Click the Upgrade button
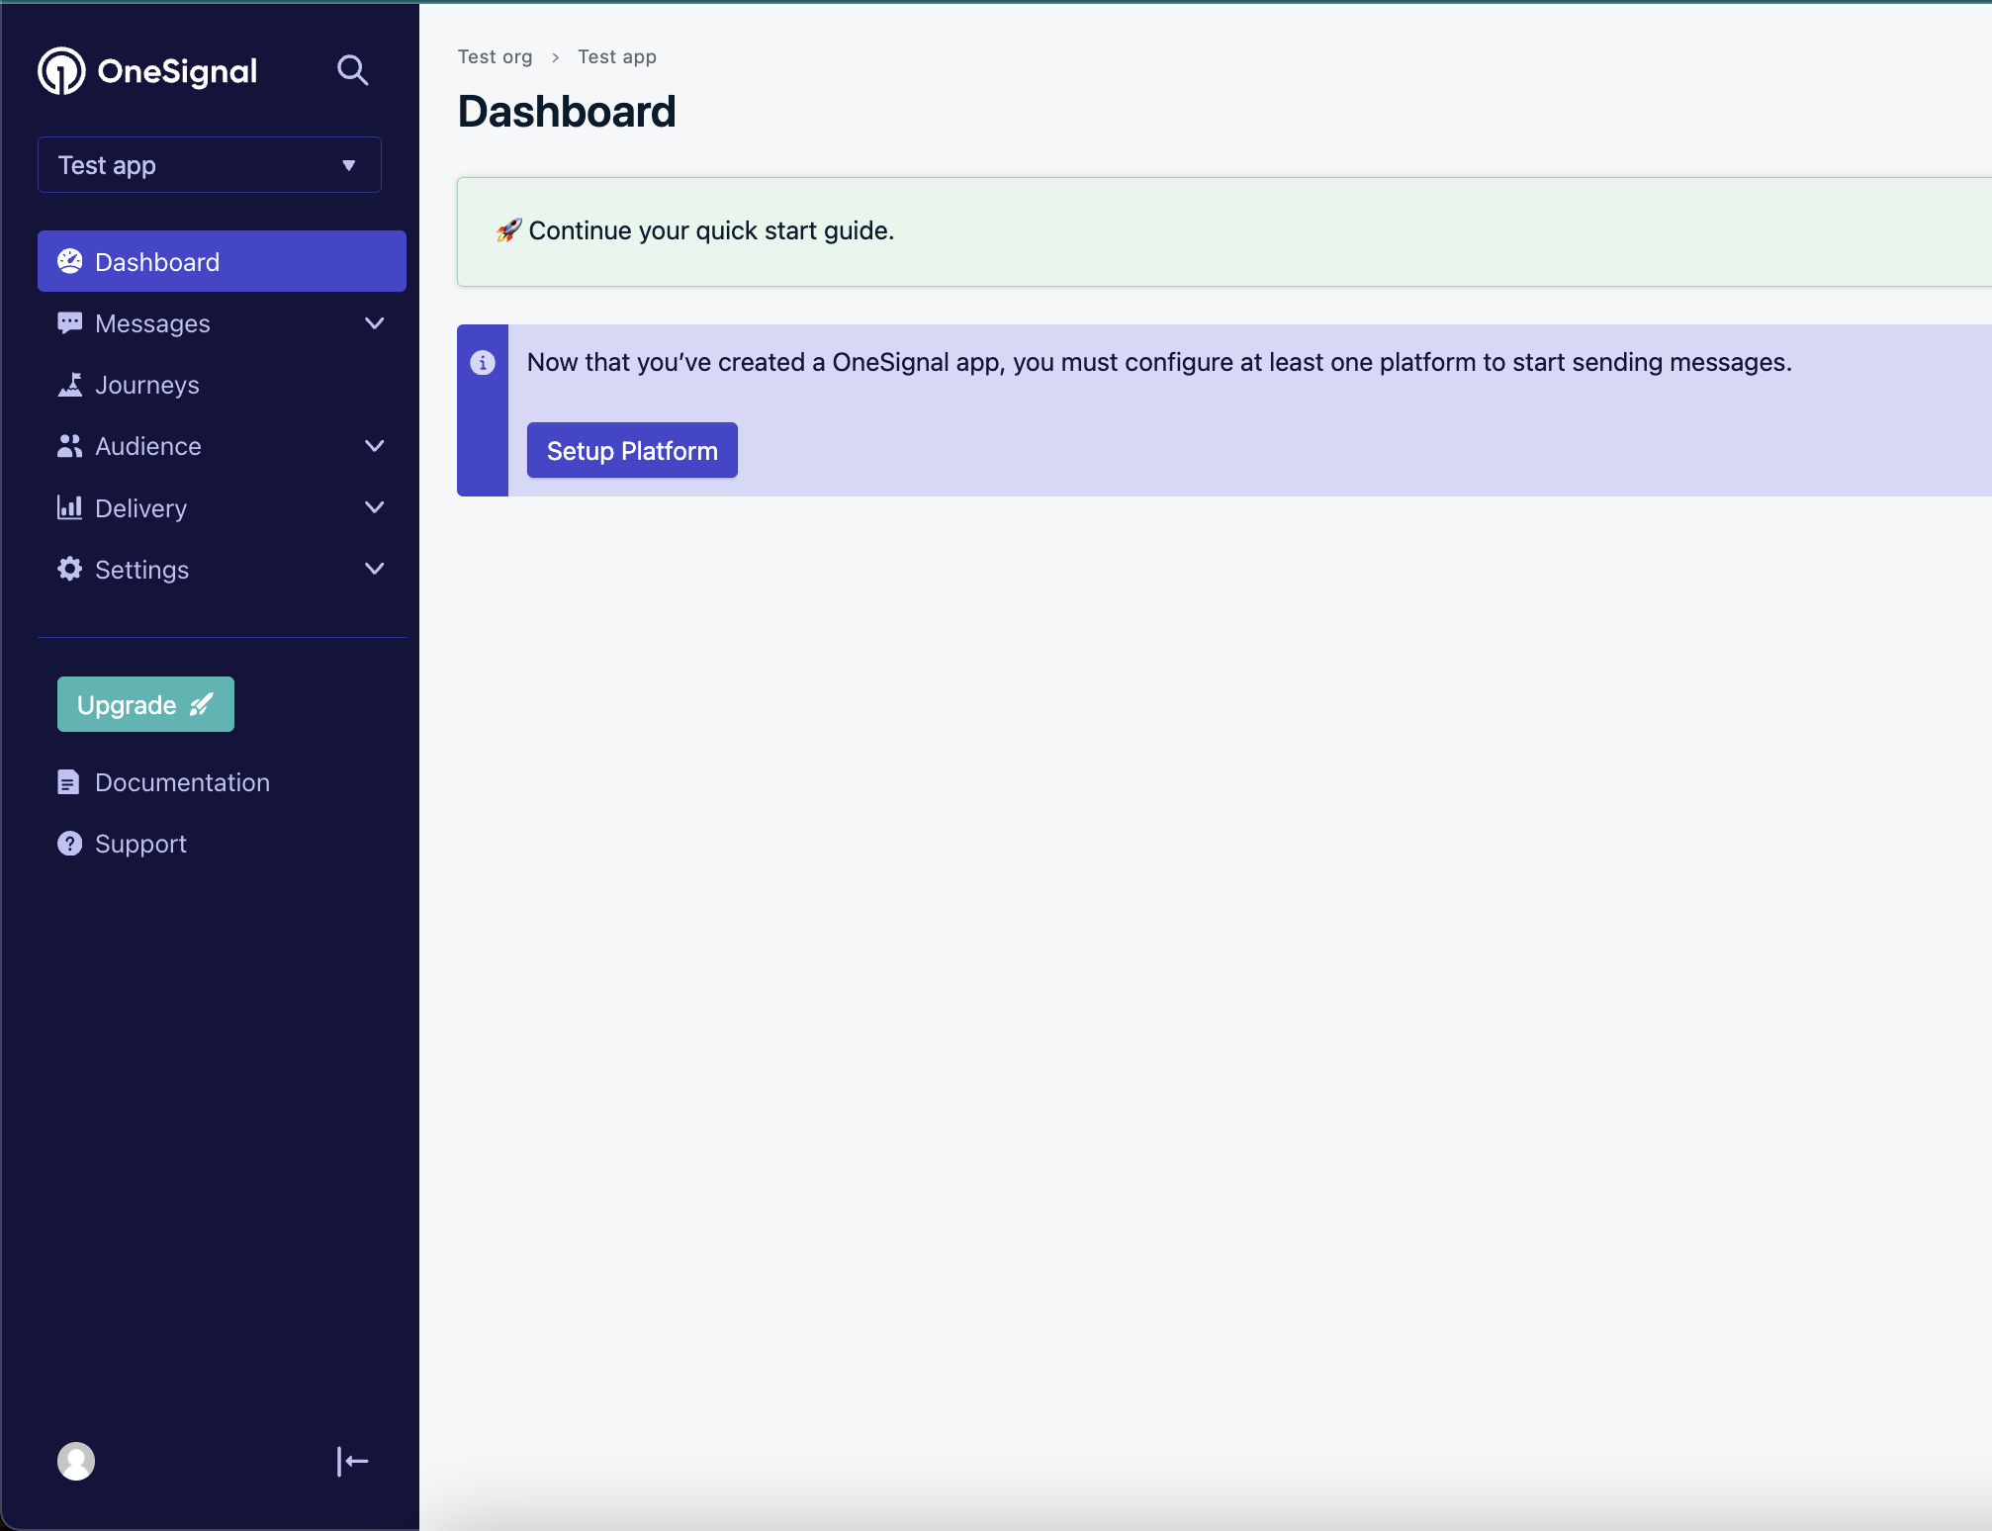The width and height of the screenshot is (1992, 1531). tap(145, 704)
